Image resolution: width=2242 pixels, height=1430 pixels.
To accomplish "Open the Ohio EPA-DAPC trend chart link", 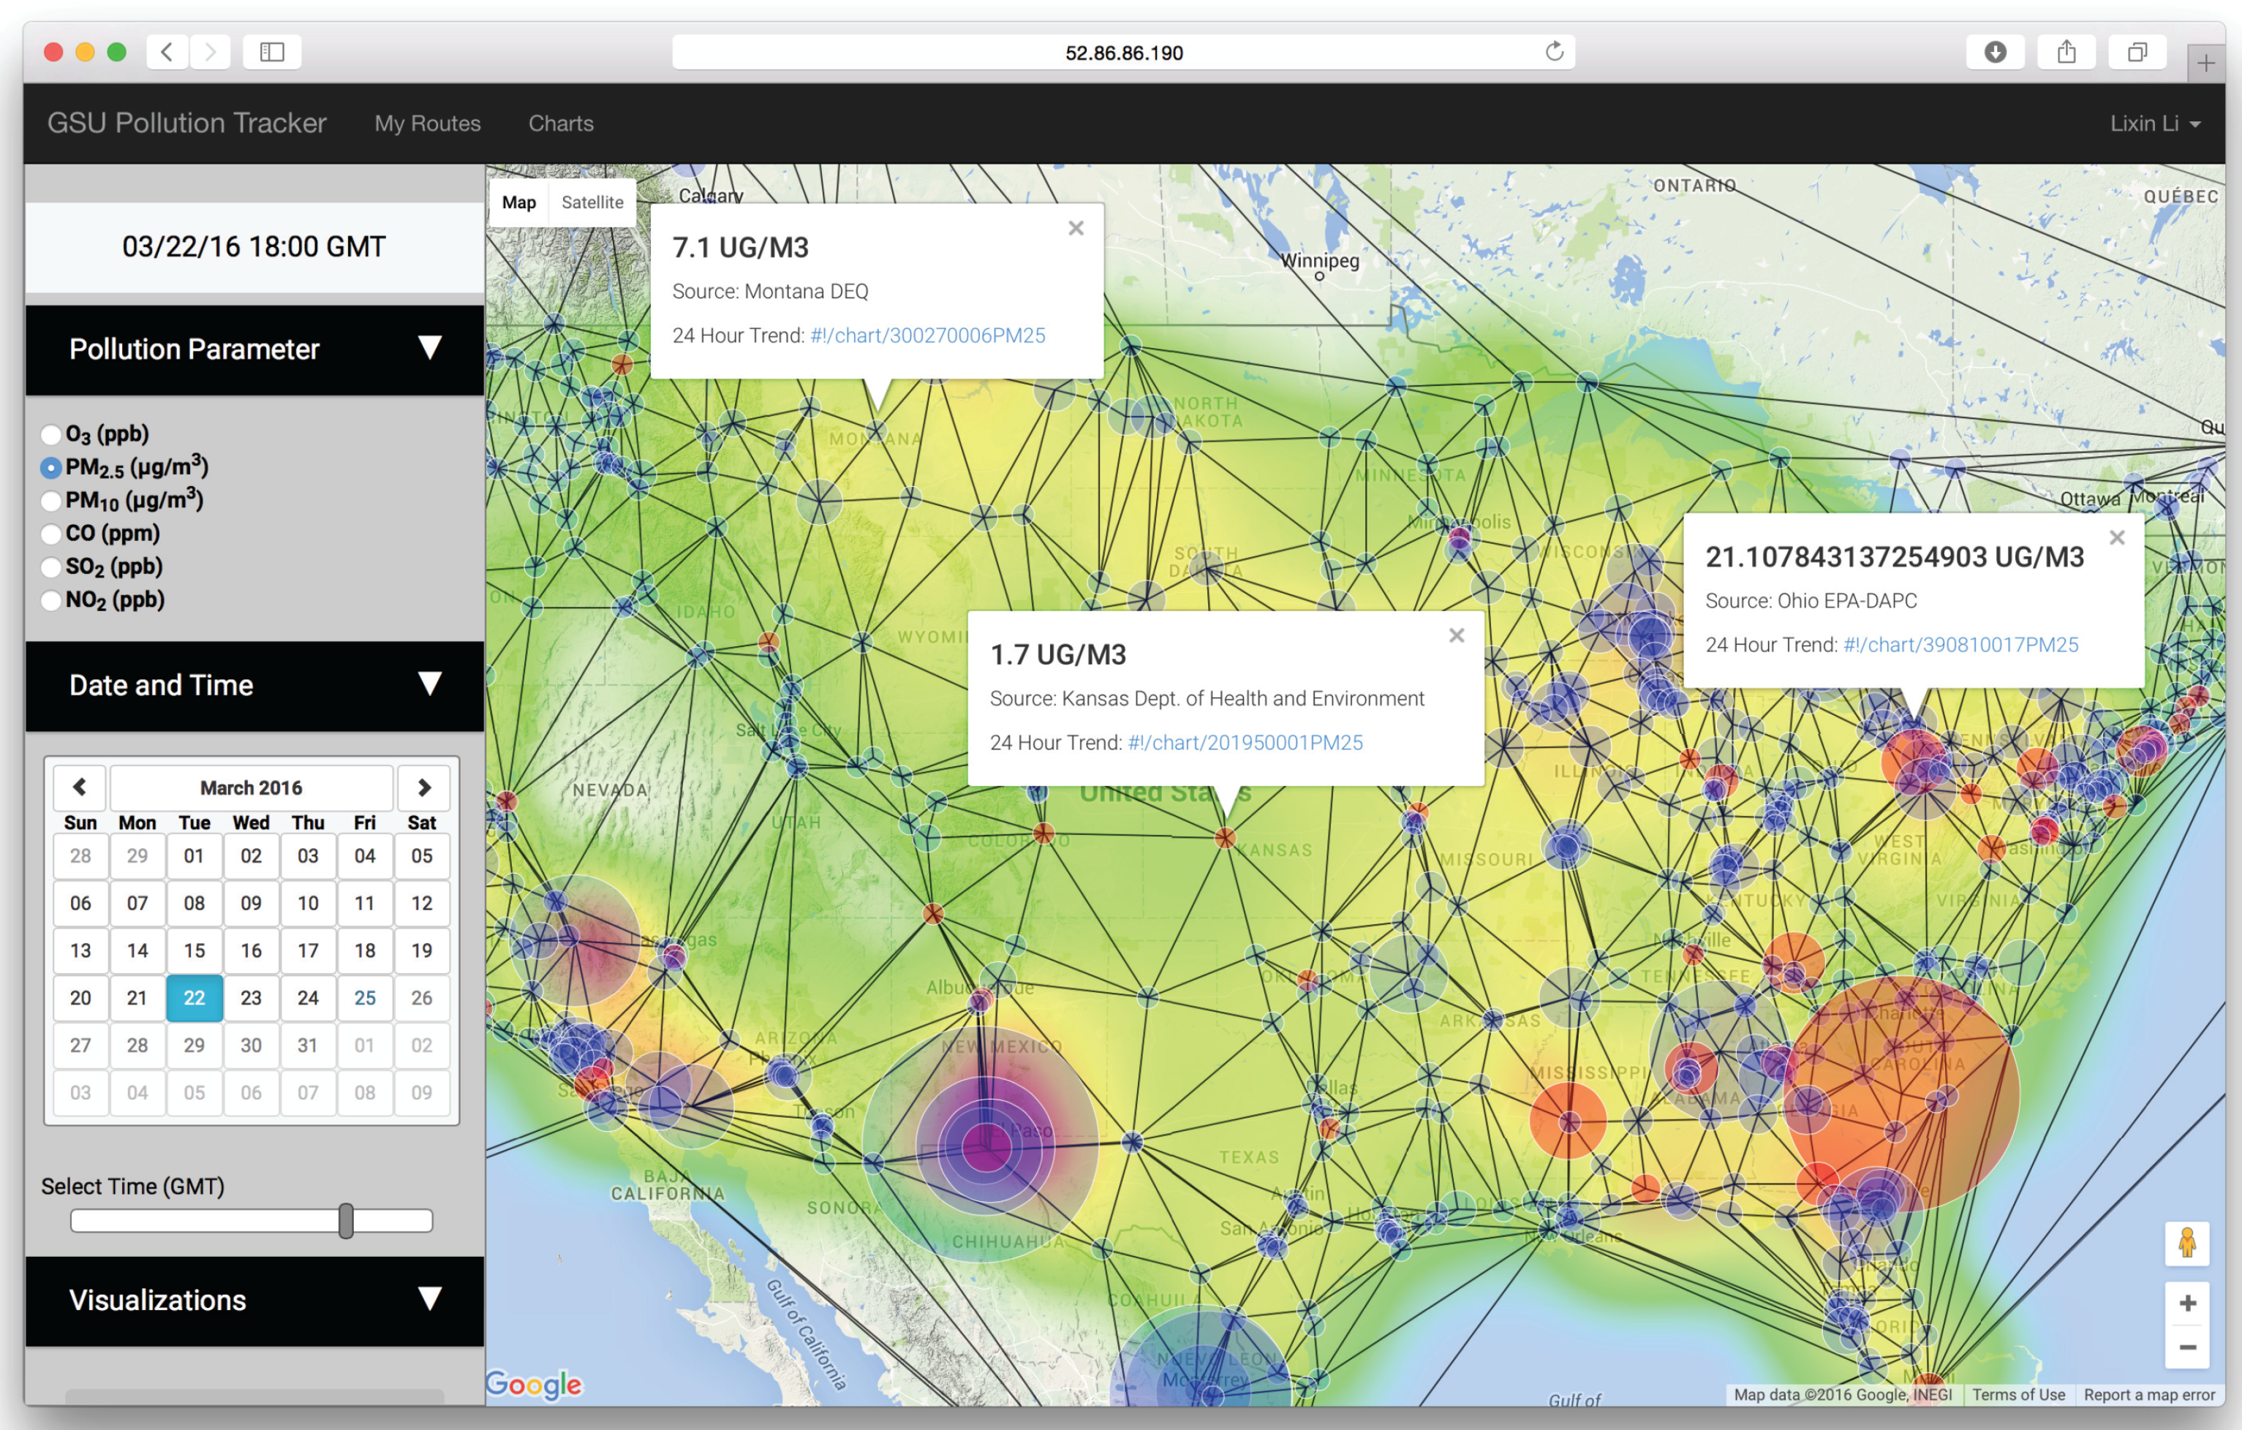I will [1960, 645].
